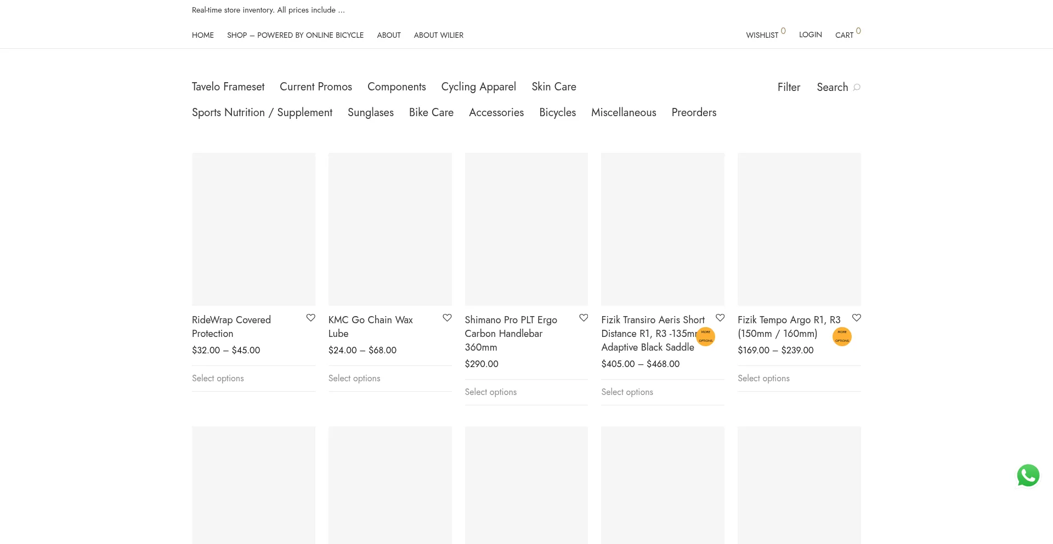Click the WhatsApp chat icon

click(1028, 476)
